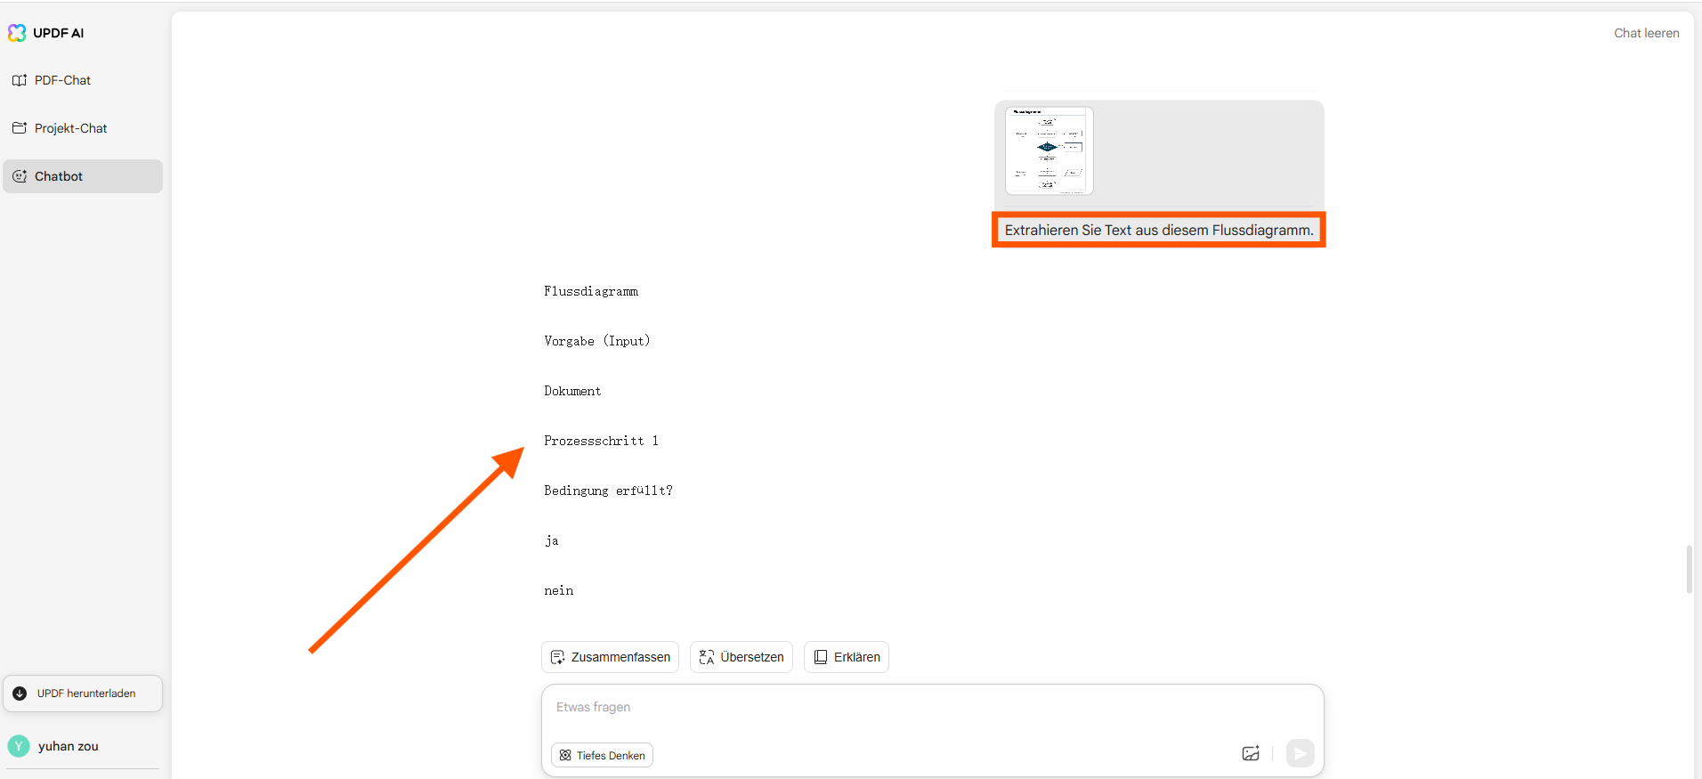Viewport: 1702px width, 779px height.
Task: Click the text line Flussdiagramm
Action: pos(591,291)
